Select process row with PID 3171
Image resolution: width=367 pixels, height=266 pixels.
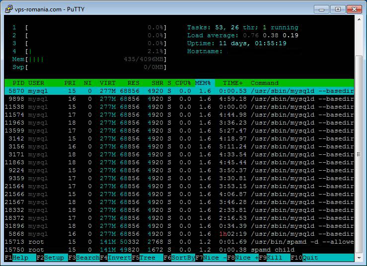tap(179, 154)
